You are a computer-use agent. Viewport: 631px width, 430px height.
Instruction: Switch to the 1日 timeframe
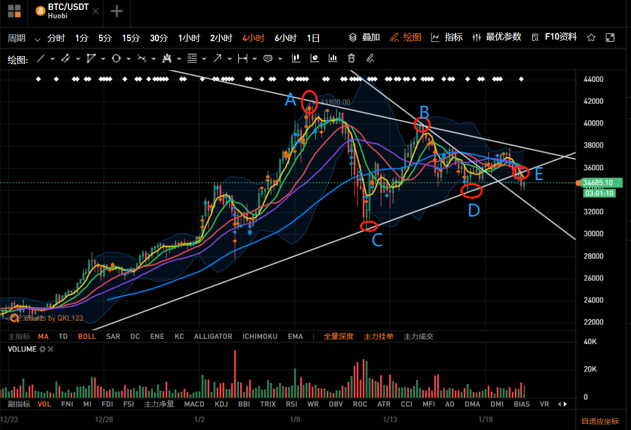click(313, 38)
